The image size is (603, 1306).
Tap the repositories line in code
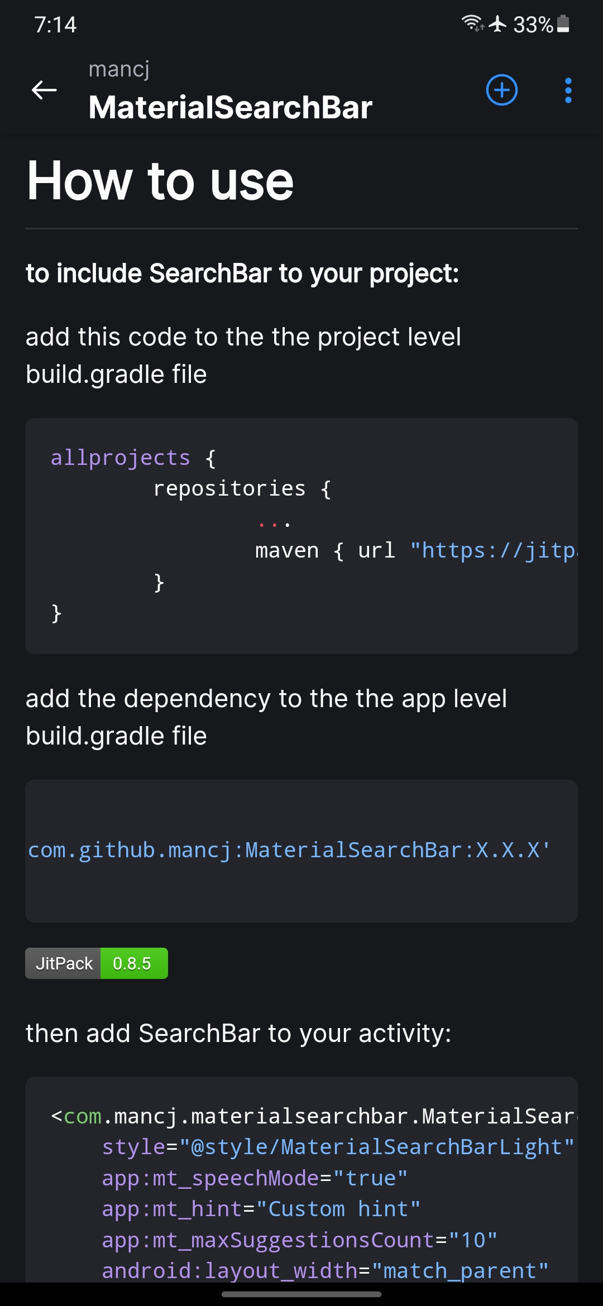click(242, 489)
